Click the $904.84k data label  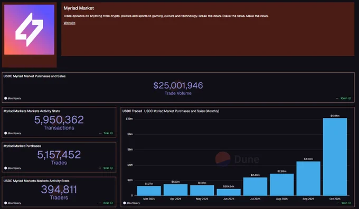coord(229,186)
